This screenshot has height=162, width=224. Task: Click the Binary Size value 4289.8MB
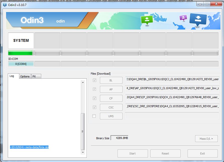(x=120, y=138)
